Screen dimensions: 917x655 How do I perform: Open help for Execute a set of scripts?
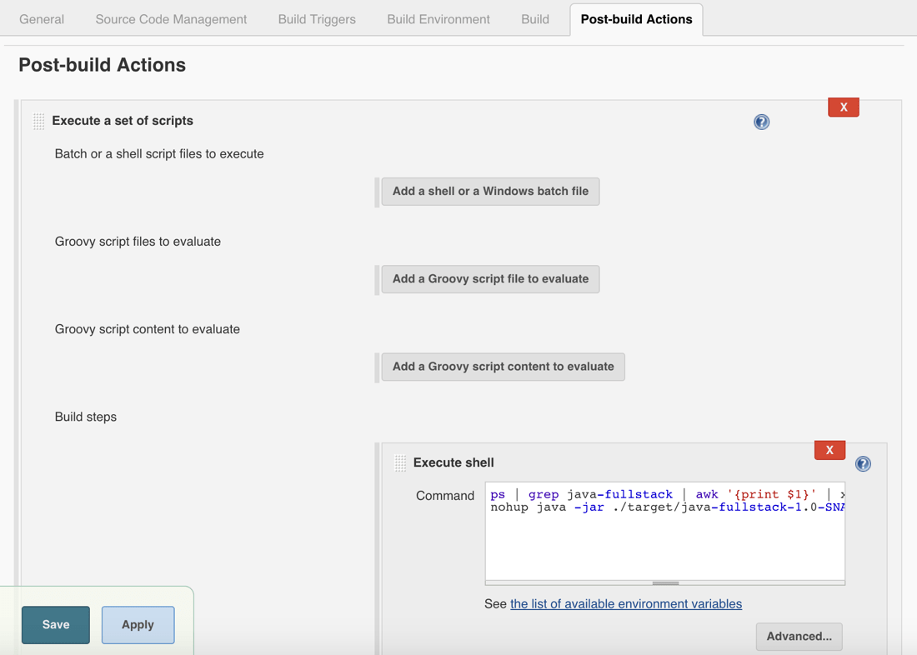coord(761,122)
